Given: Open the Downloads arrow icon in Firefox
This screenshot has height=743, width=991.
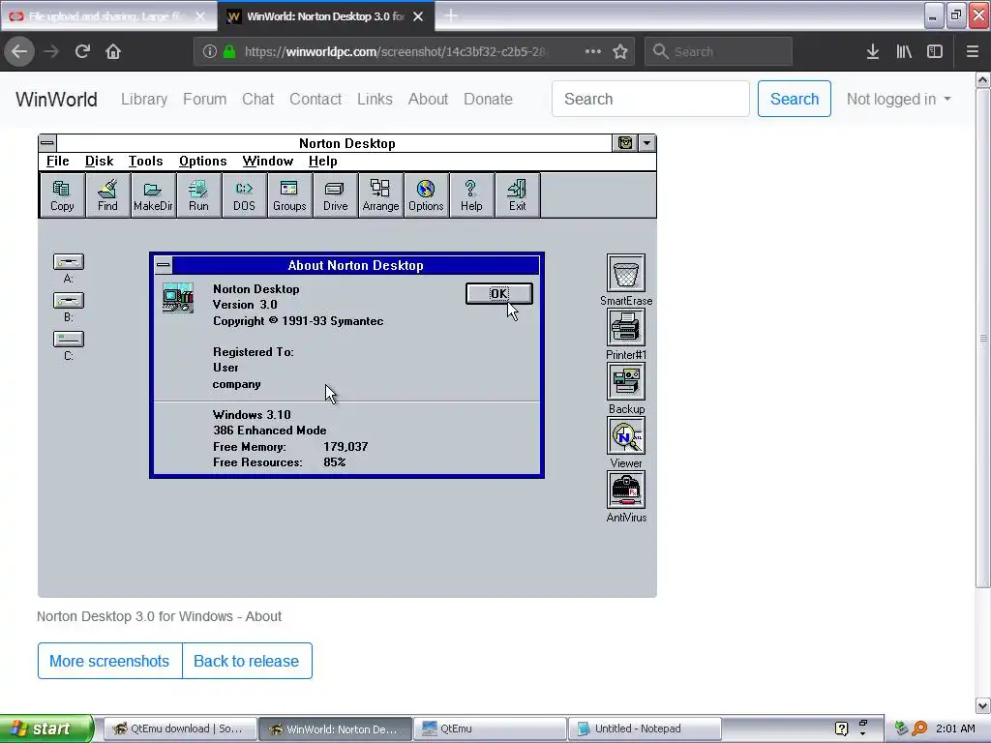Looking at the screenshot, I should (x=873, y=51).
